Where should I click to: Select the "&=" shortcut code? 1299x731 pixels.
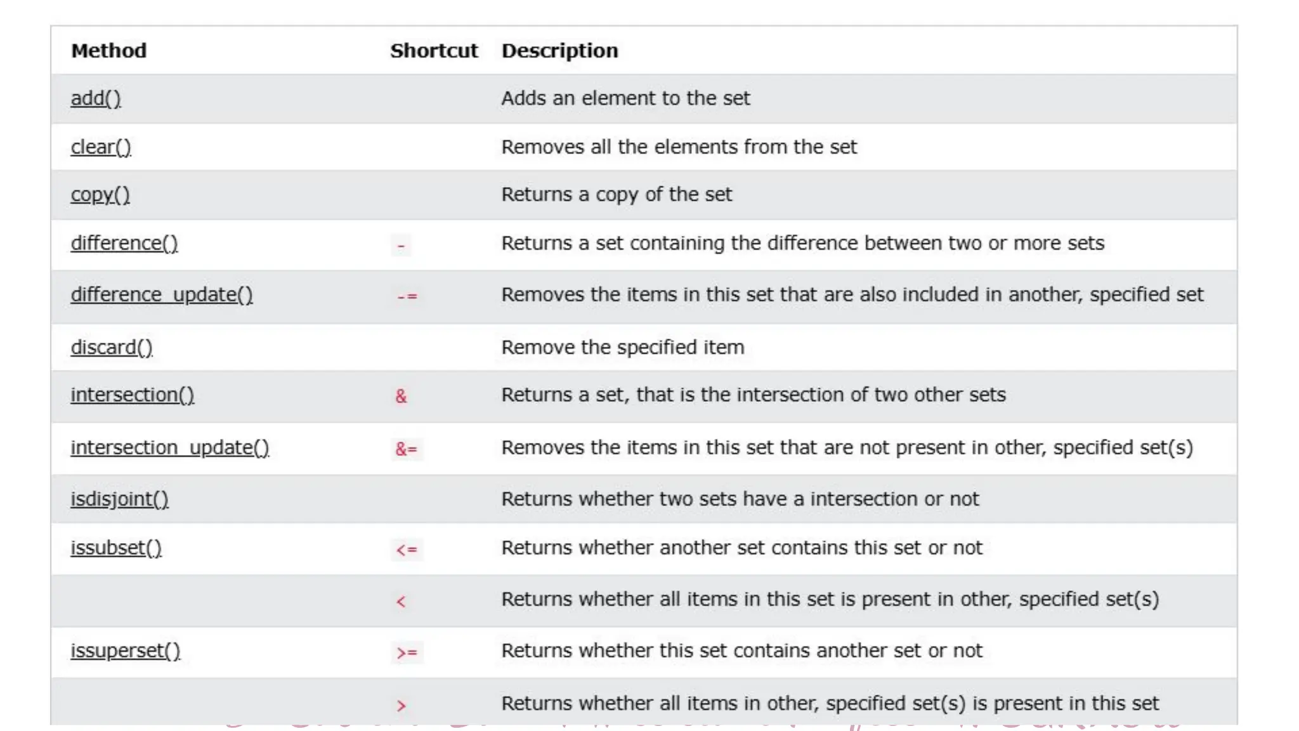(x=406, y=449)
